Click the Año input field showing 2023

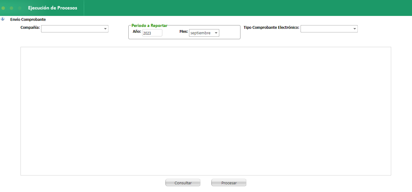[152, 33]
